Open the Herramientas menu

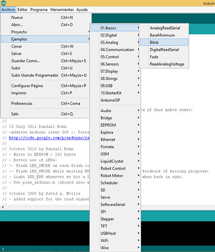(x=62, y=10)
